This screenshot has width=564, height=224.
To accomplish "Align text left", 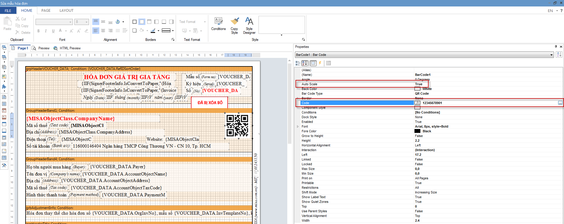I will (96, 31).
